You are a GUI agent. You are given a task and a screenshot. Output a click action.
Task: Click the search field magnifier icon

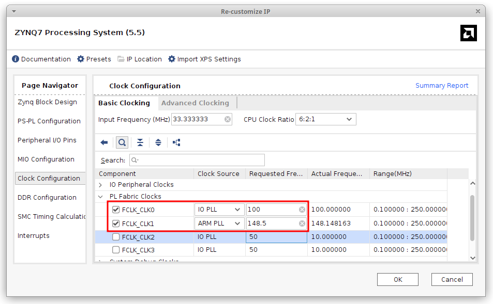click(135, 160)
